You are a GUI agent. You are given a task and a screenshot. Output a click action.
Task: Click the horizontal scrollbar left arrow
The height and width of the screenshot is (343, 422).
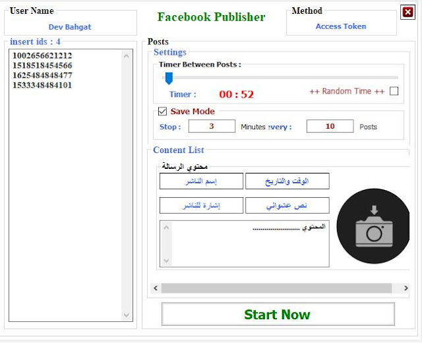coord(156,288)
